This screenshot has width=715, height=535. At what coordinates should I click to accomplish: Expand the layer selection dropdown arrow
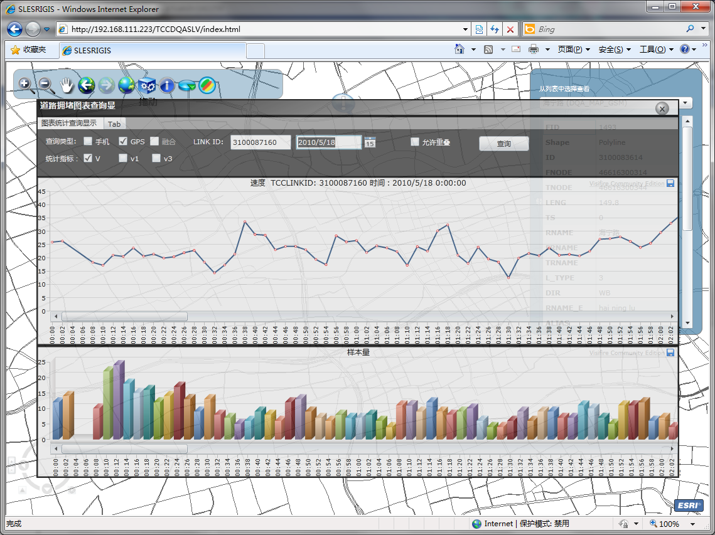coord(685,103)
